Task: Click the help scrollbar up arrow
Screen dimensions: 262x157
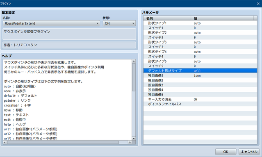Action: click(x=134, y=61)
